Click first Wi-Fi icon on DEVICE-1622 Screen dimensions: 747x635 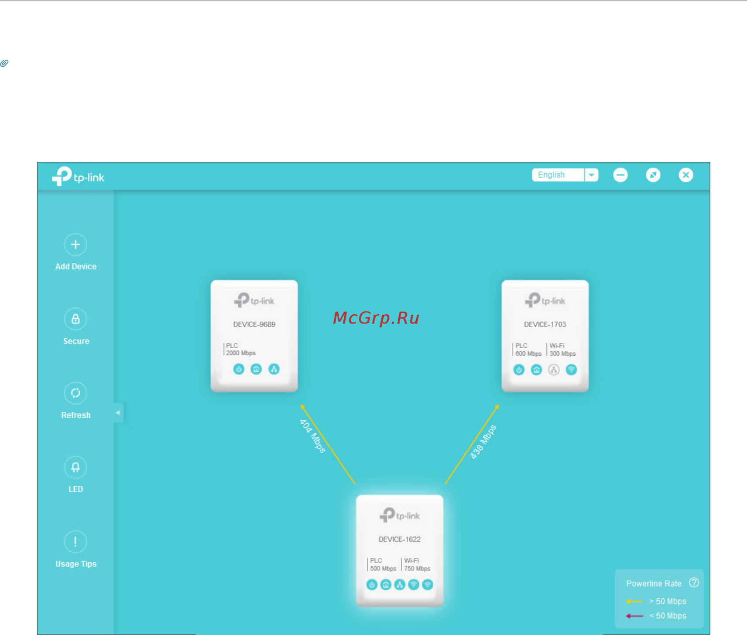tap(414, 585)
